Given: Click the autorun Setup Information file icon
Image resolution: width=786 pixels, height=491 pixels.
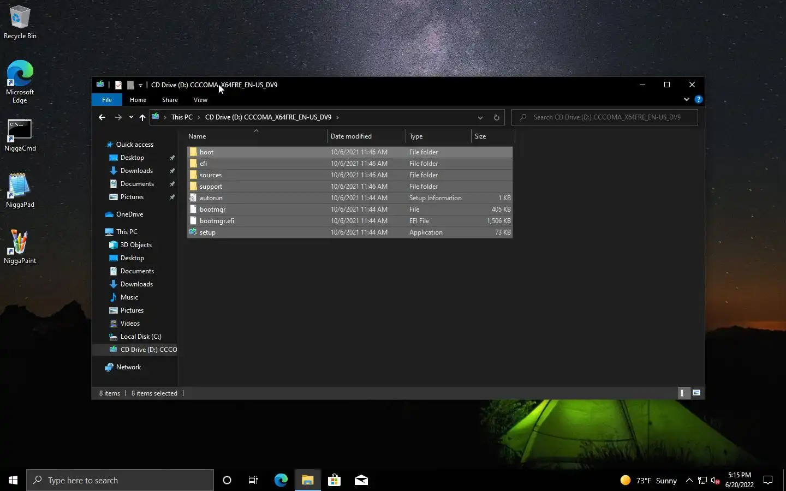Looking at the screenshot, I should 193,198.
